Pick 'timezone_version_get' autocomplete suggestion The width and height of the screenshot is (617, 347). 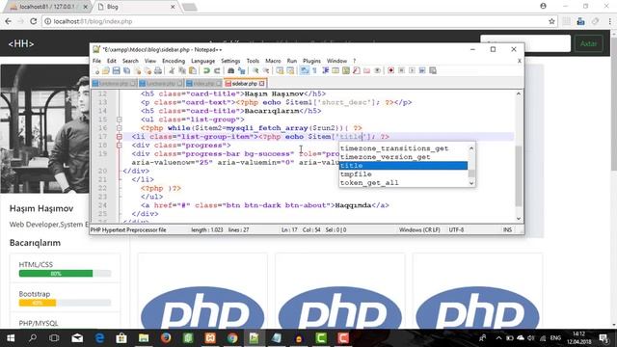click(403, 157)
